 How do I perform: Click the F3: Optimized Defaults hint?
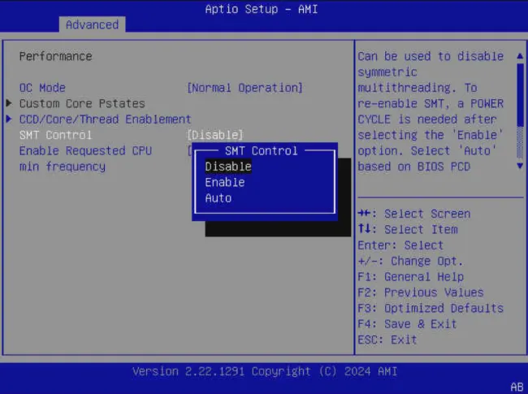click(431, 309)
